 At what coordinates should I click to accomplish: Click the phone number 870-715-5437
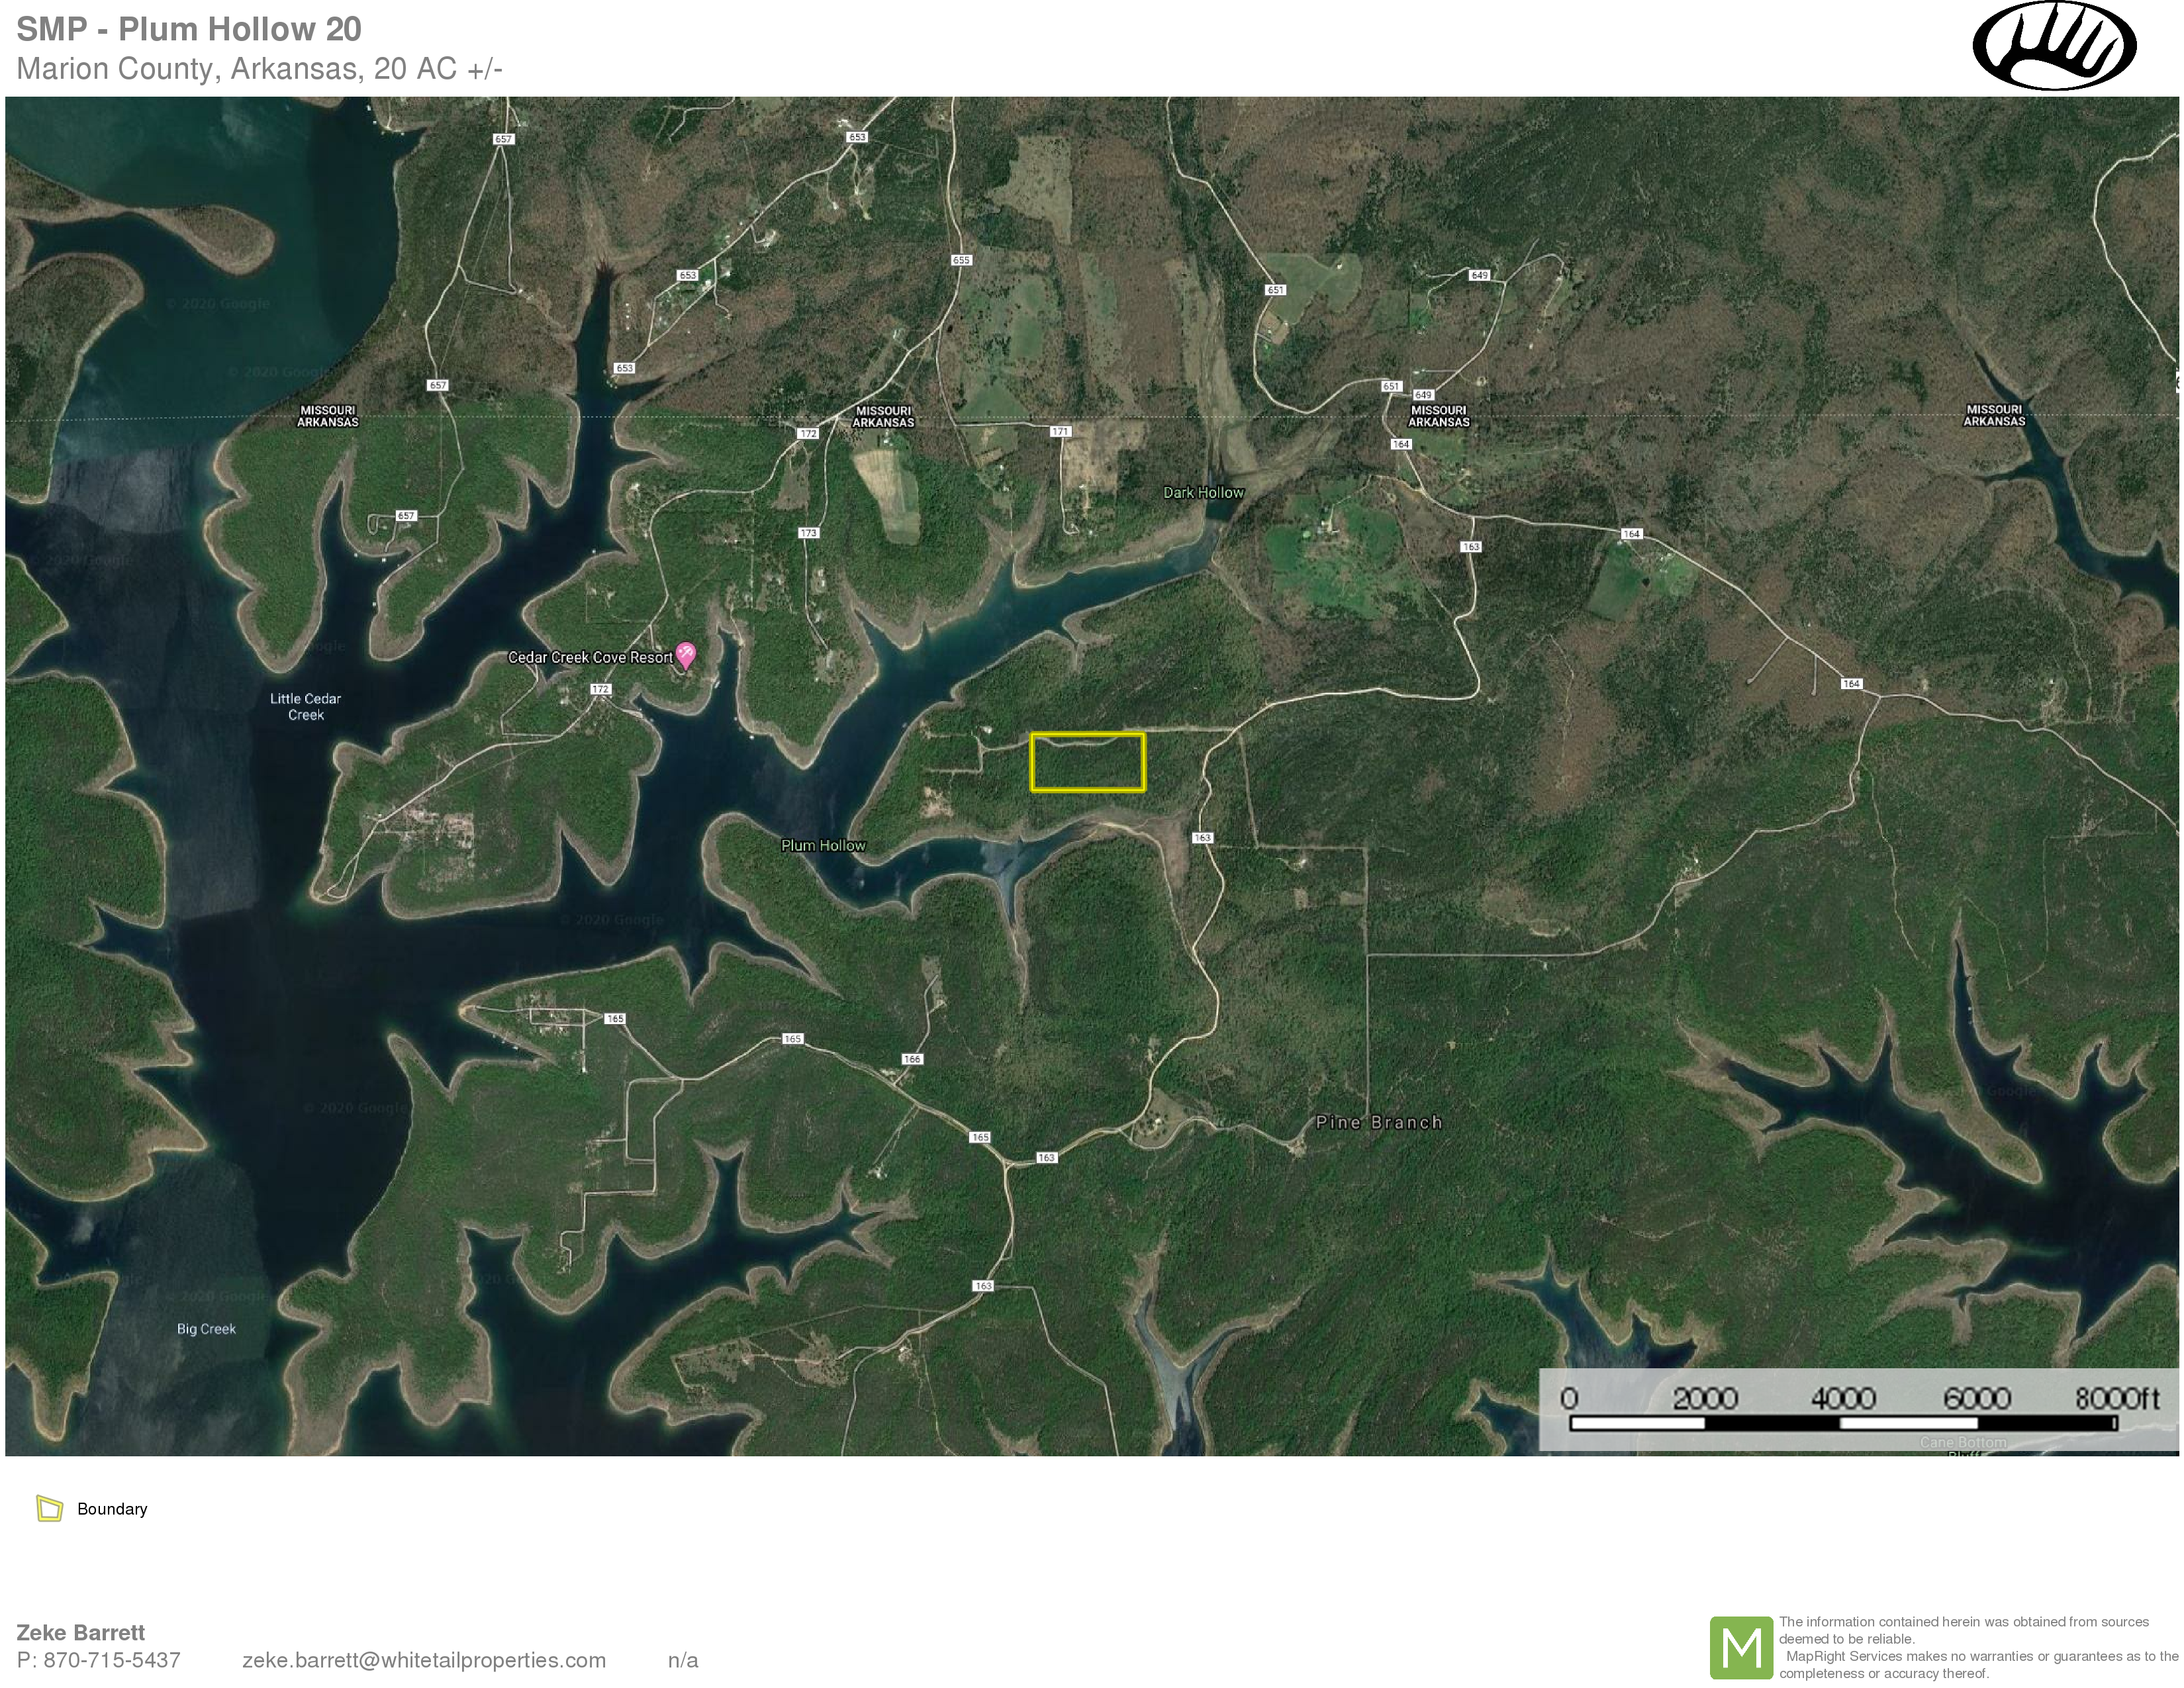coord(111,1660)
